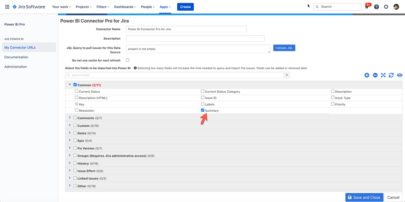Check the Other group checkbox
Image resolution: width=405 pixels, height=202 pixels.
(x=75, y=186)
